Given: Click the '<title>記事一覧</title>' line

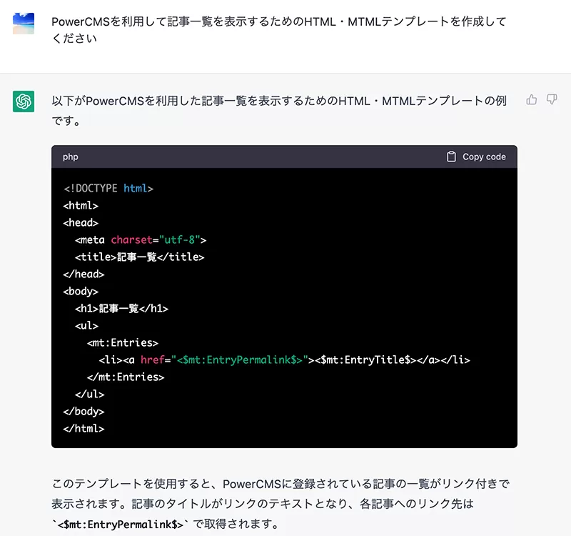Looking at the screenshot, I should (139, 257).
